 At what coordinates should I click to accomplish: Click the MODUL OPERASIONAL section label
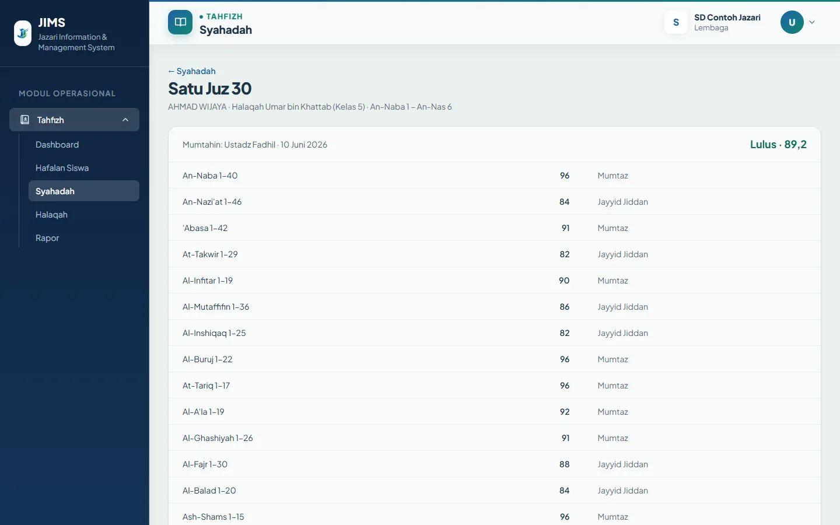[67, 93]
